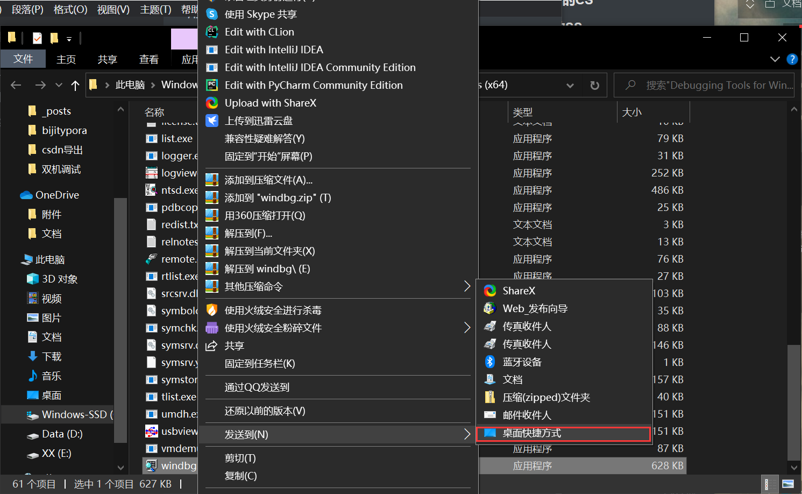Click the Web_发布向导 icon
This screenshot has width=802, height=494.
(x=489, y=308)
